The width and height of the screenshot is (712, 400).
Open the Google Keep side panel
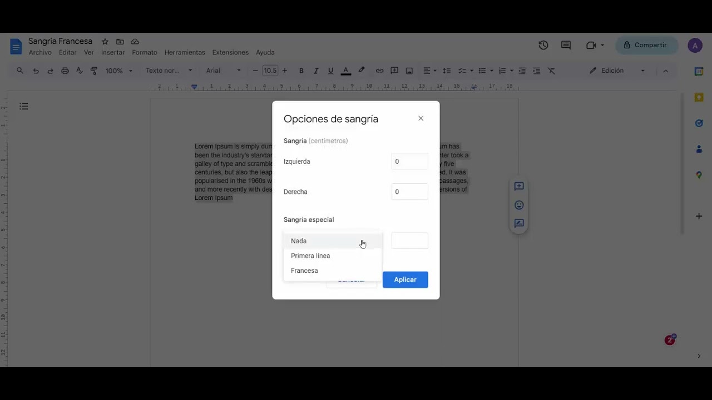[x=699, y=97]
